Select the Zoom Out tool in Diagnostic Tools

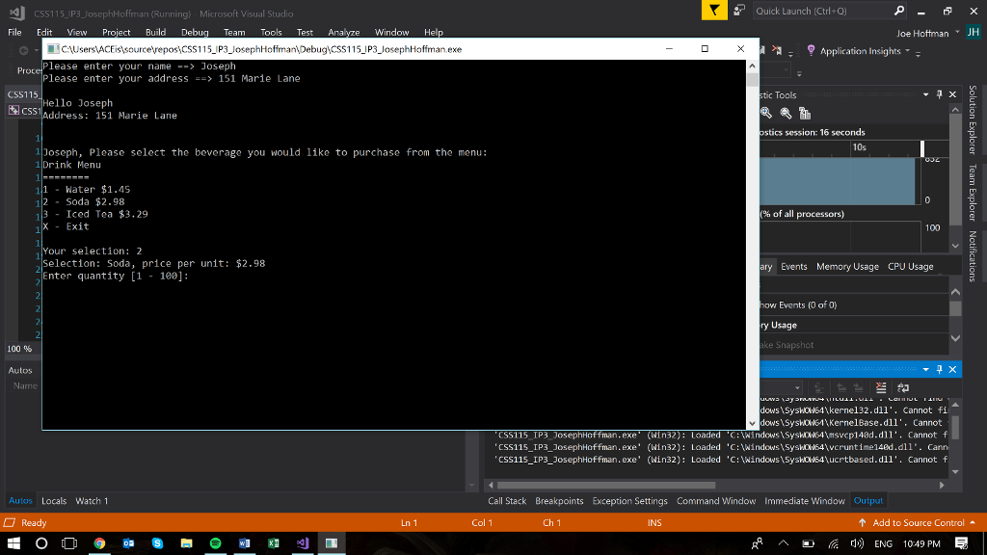tap(787, 113)
